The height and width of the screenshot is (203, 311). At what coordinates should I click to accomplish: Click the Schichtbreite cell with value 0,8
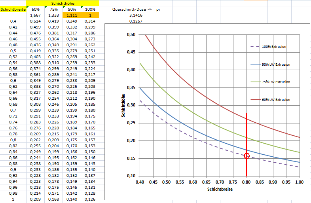tap(13, 140)
